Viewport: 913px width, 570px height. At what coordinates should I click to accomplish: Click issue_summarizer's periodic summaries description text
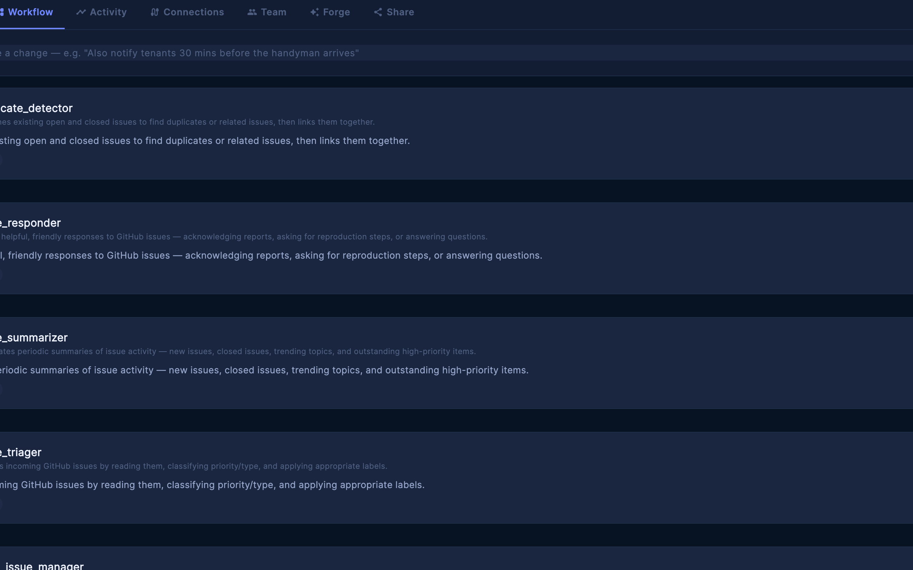(264, 370)
